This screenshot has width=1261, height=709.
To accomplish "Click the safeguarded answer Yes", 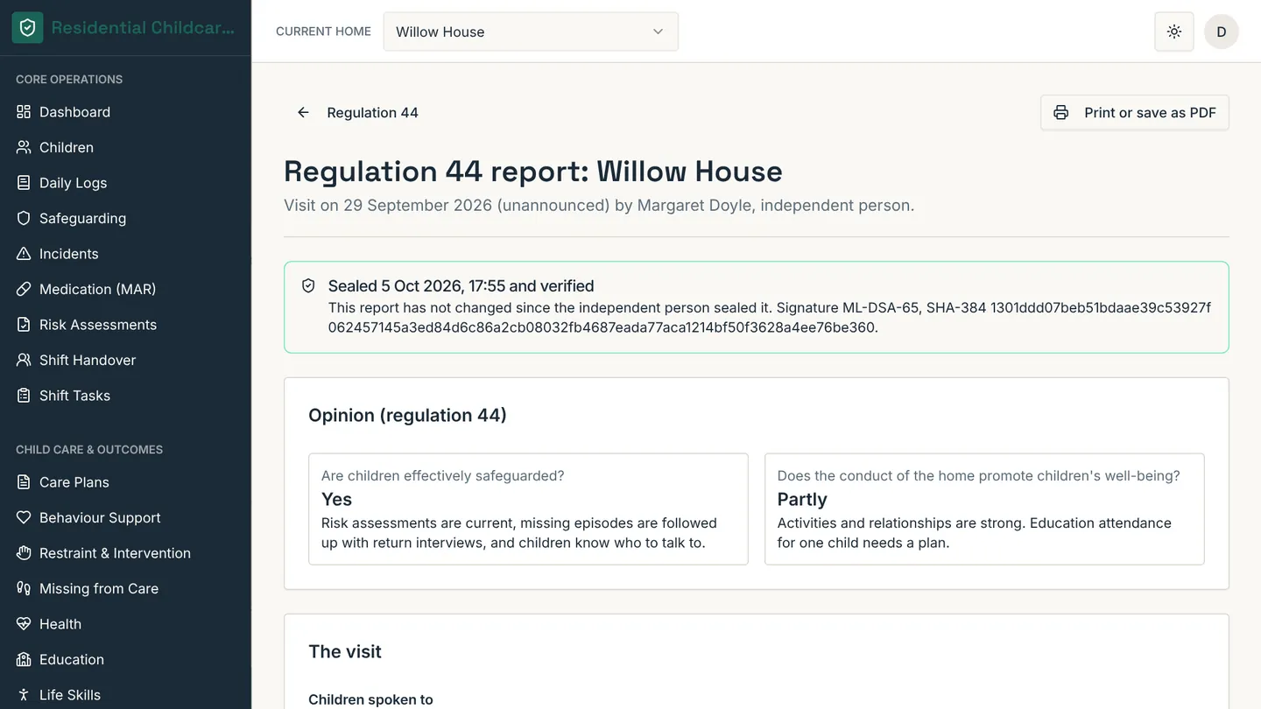I will pos(336,500).
